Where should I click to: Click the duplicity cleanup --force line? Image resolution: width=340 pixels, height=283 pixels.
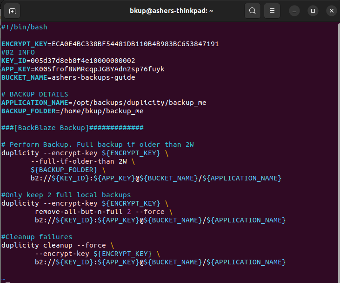53,245
